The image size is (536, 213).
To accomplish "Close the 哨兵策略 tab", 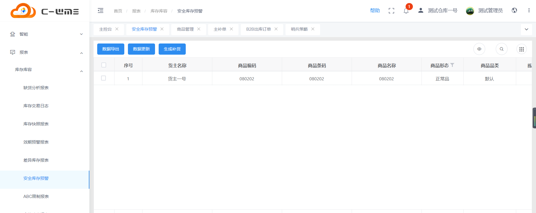I will pos(313,29).
